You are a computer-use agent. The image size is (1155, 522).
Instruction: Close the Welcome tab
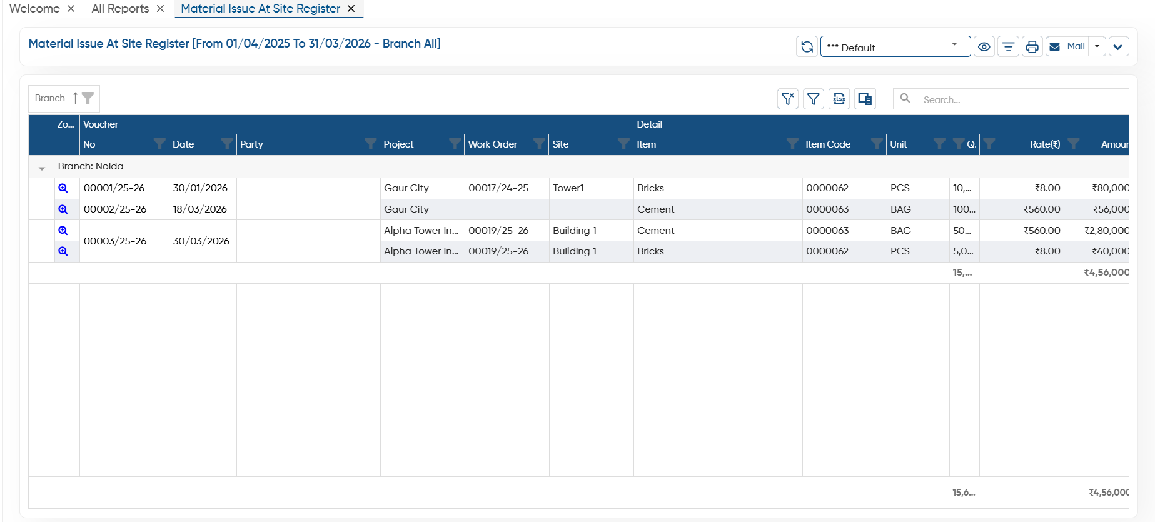point(71,9)
